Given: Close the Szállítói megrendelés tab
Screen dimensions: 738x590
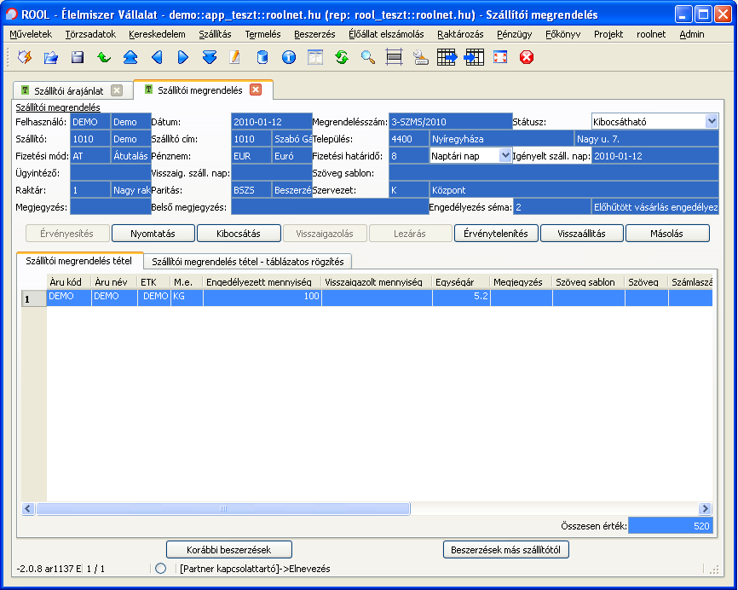Looking at the screenshot, I should click(256, 90).
